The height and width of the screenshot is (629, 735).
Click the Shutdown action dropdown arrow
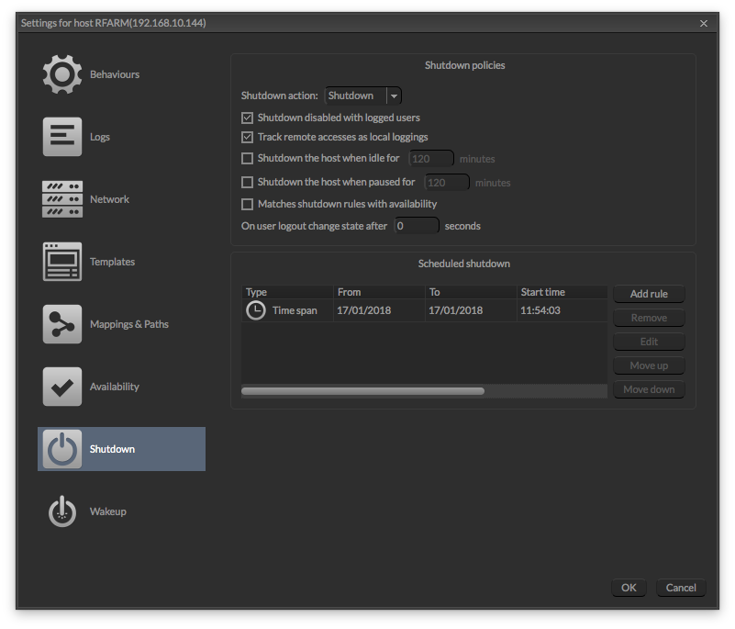coord(394,95)
